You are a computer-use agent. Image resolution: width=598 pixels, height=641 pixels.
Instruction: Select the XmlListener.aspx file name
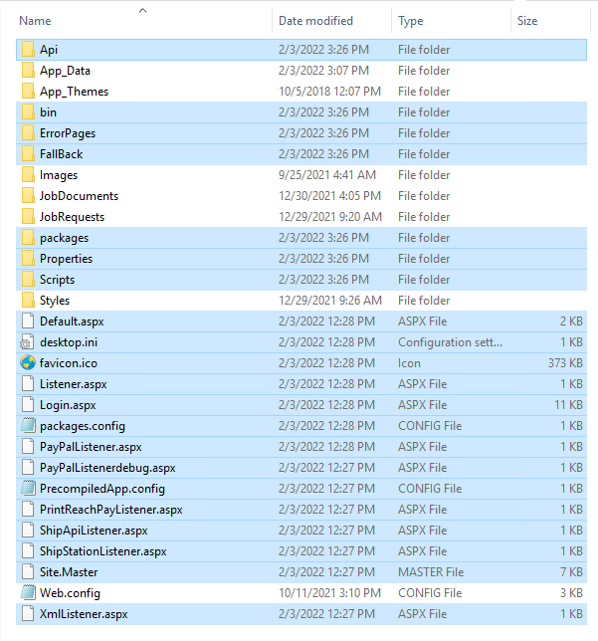click(x=84, y=614)
